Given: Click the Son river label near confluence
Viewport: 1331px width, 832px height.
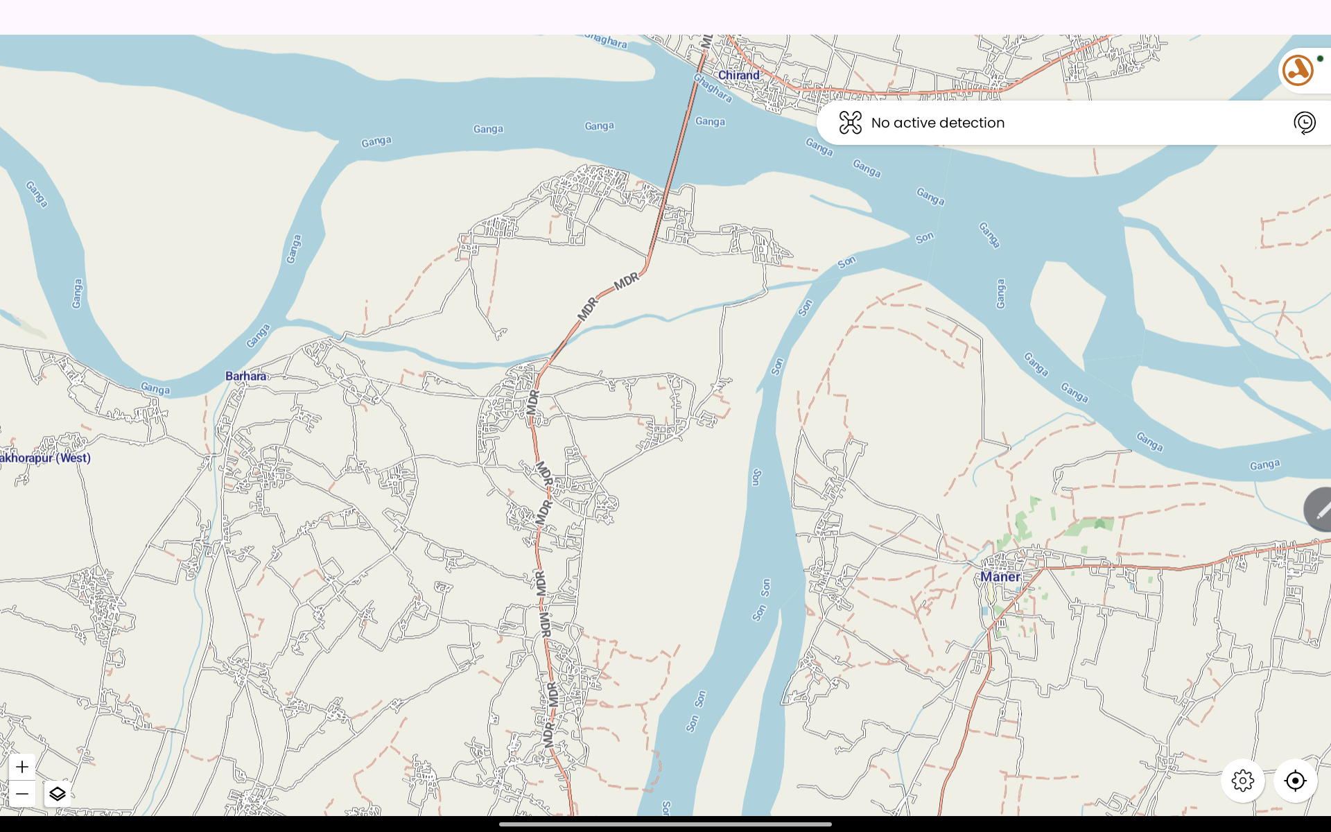Looking at the screenshot, I should pos(924,238).
